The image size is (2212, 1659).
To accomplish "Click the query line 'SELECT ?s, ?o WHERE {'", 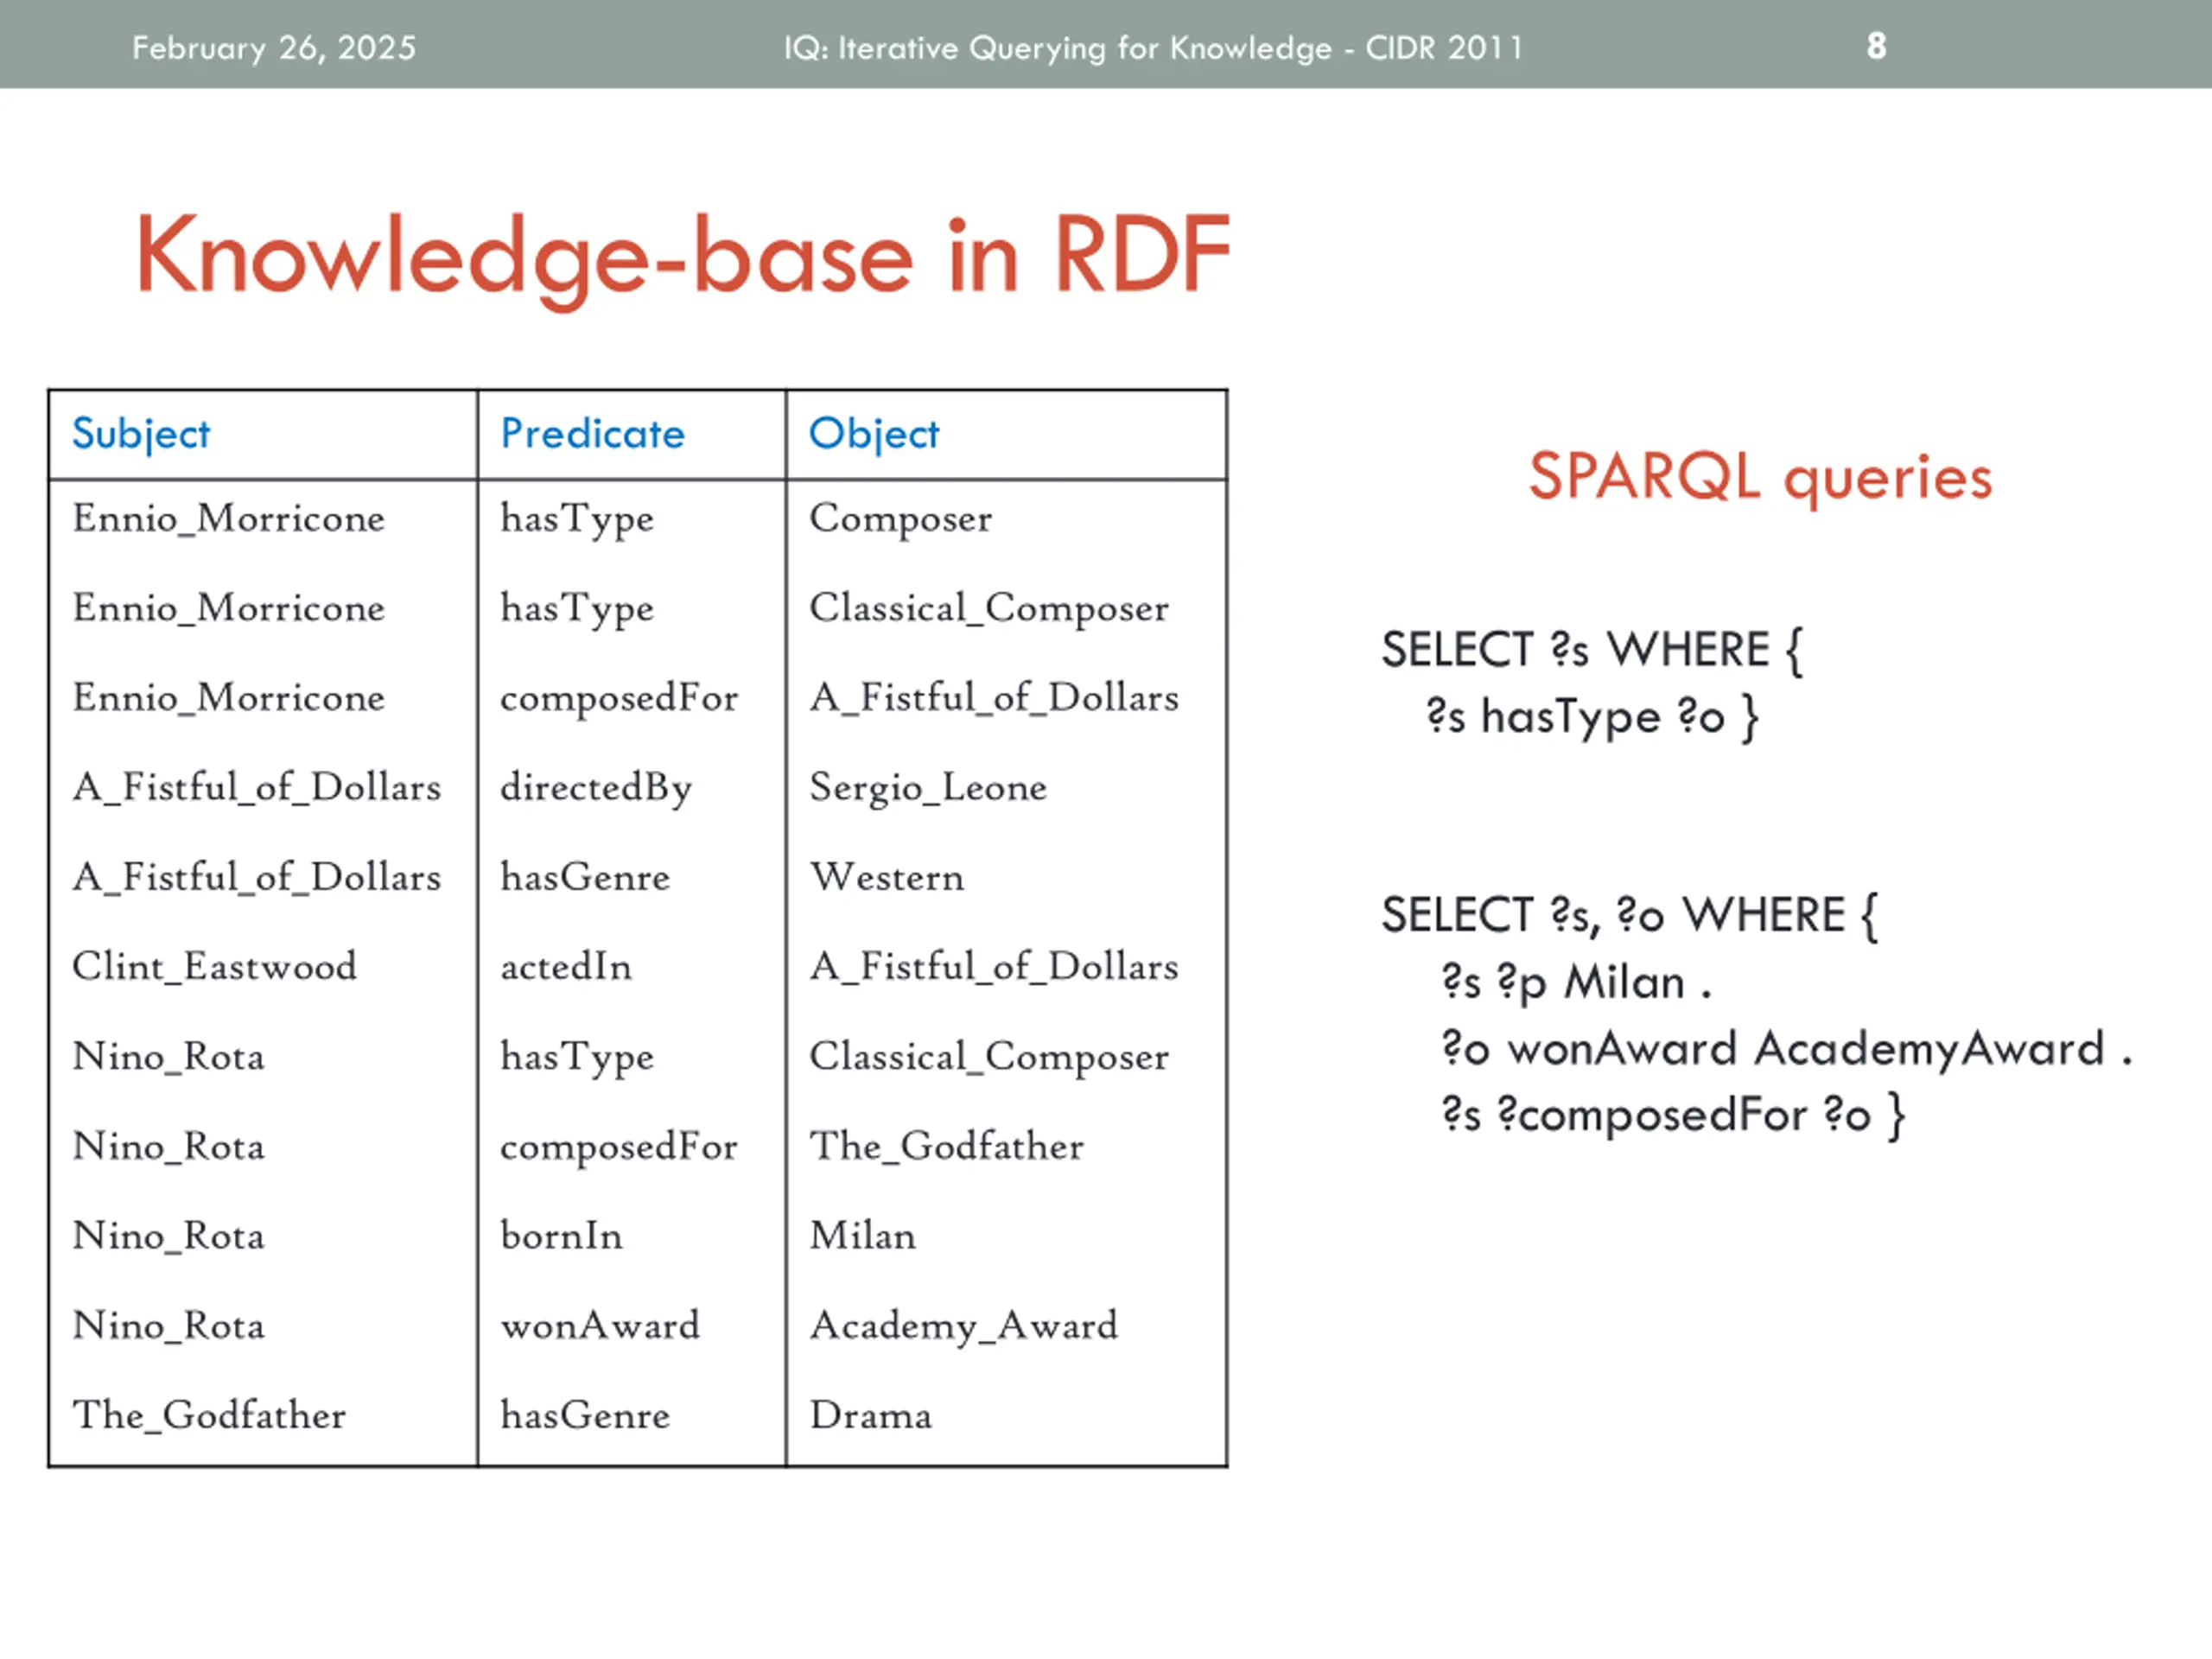I will pos(1630,916).
